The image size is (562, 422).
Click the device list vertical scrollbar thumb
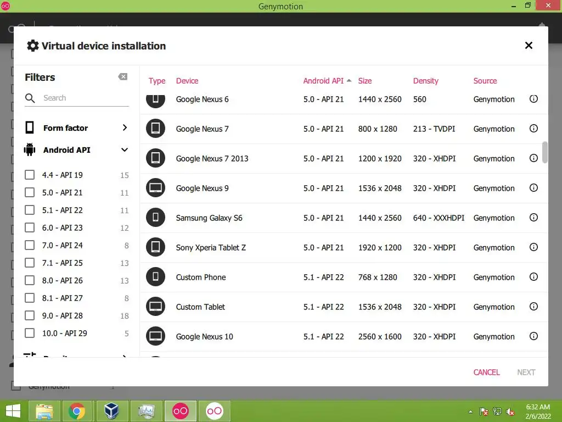(545, 153)
